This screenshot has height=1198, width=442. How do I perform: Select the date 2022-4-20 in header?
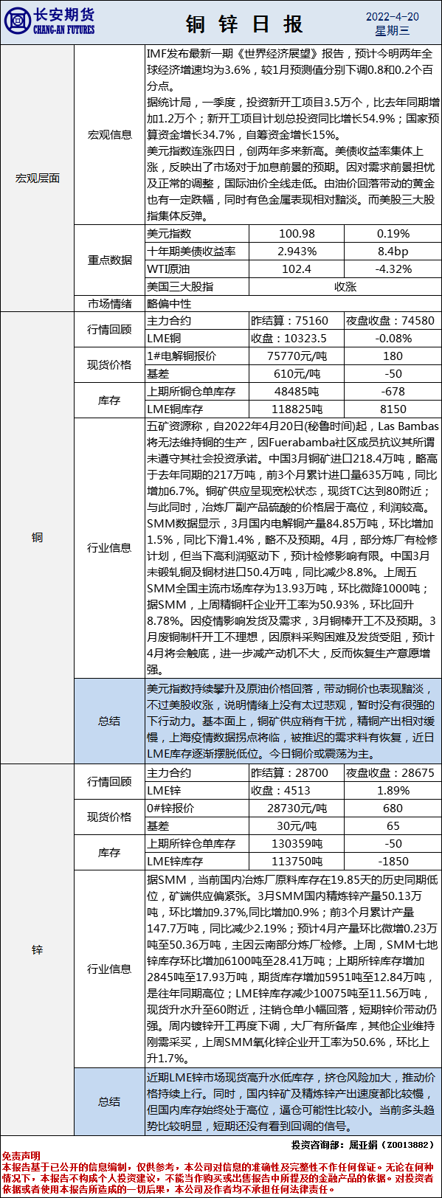click(x=392, y=16)
